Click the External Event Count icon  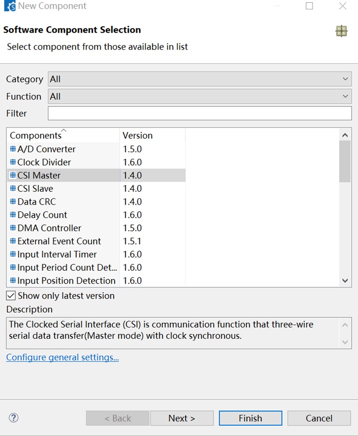pos(13,241)
